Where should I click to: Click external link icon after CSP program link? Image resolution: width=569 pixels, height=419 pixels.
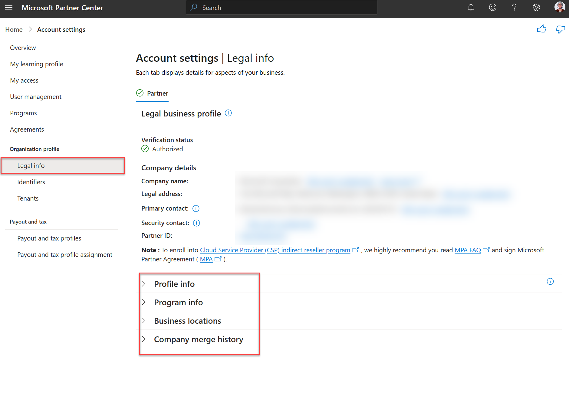[355, 250]
